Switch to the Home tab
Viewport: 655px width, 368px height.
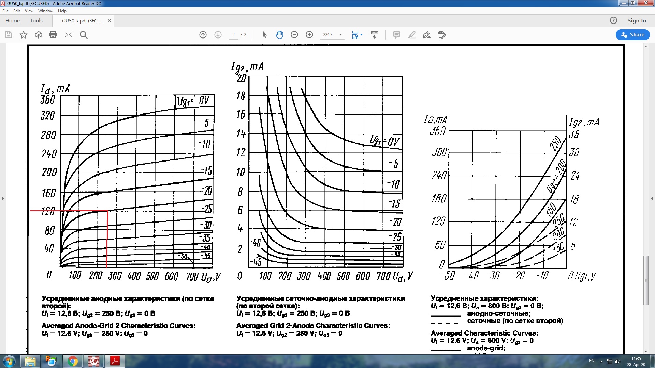tap(13, 20)
